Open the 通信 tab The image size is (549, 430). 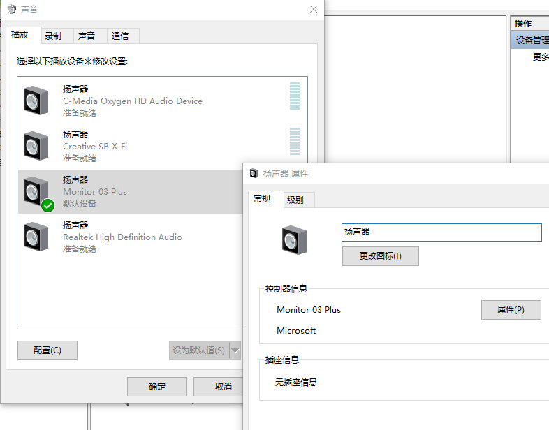click(x=120, y=36)
